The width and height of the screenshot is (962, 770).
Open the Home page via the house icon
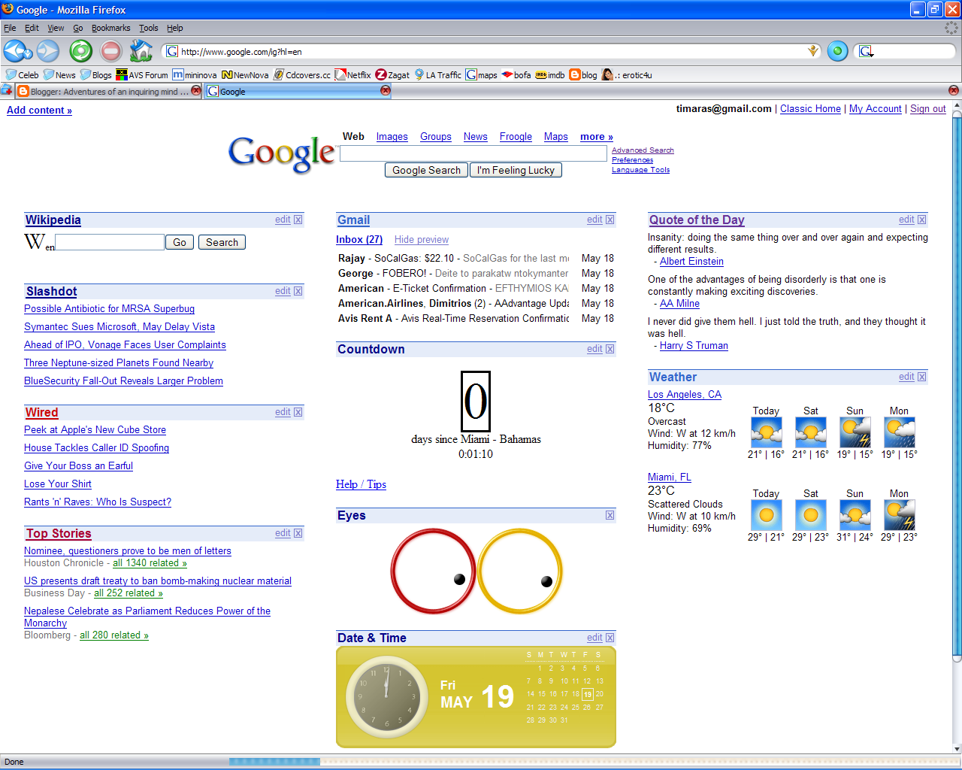141,51
